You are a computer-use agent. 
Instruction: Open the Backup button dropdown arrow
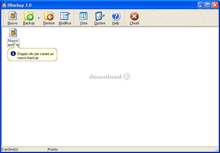pyautogui.click(x=39, y=18)
